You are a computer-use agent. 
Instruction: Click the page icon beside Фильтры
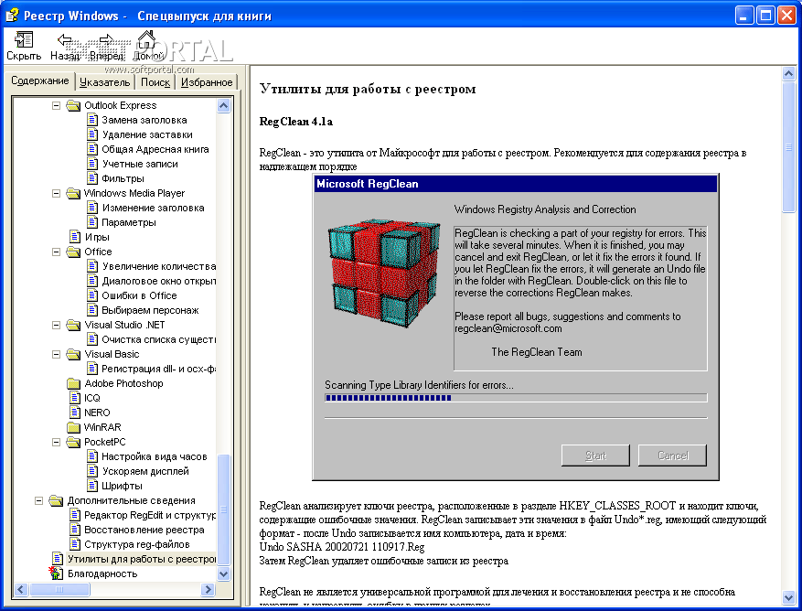(92, 178)
